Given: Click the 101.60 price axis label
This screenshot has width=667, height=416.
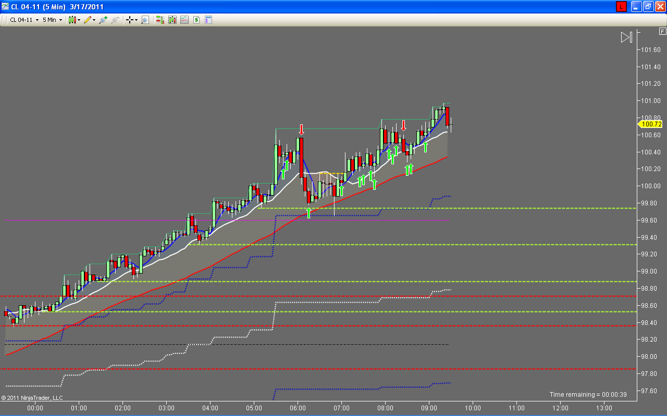Looking at the screenshot, I should click(x=651, y=50).
